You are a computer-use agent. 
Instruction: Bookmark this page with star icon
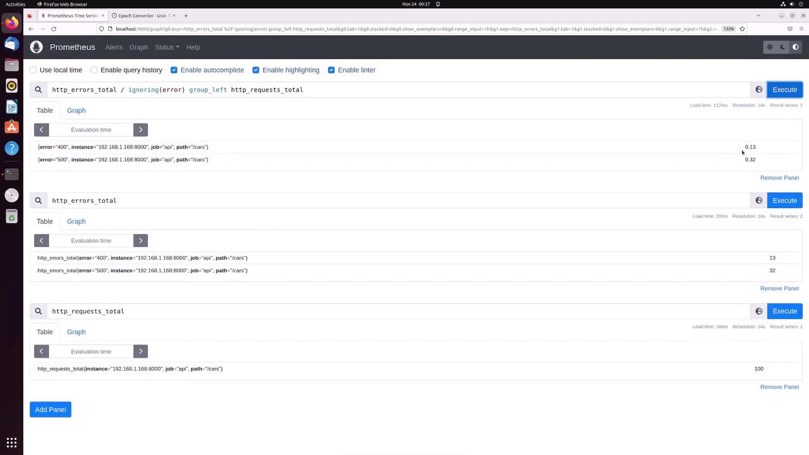(742, 28)
